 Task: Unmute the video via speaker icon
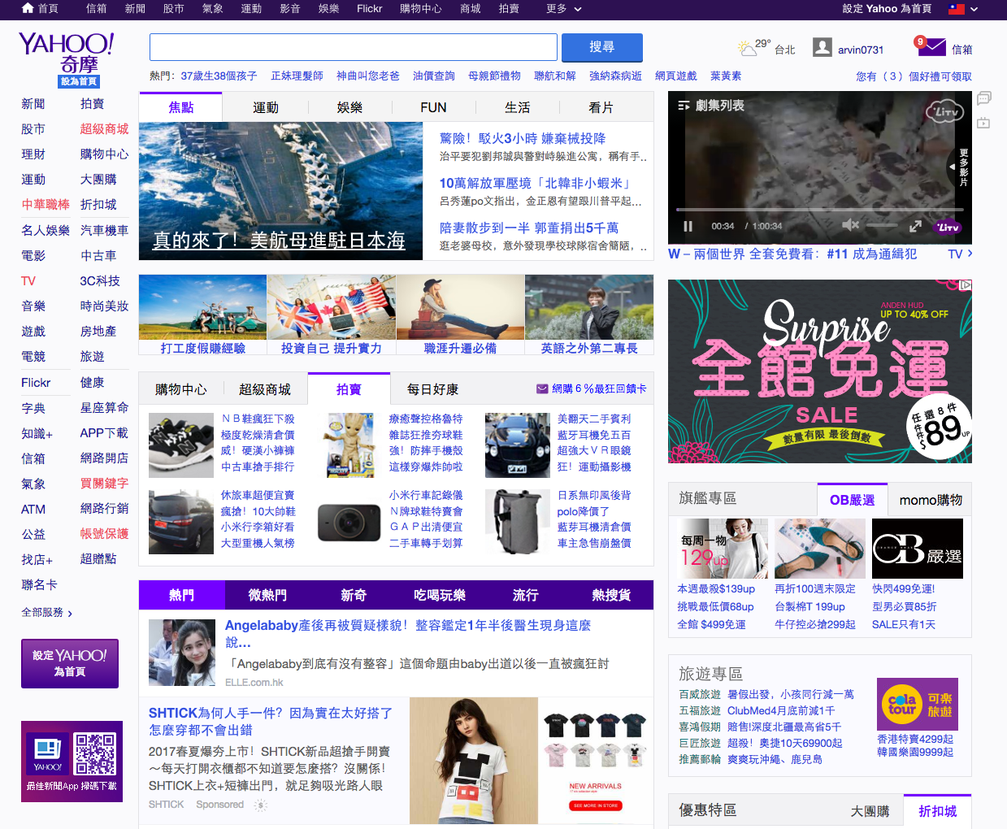(x=850, y=225)
